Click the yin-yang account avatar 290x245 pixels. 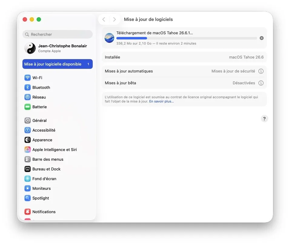[x=30, y=48]
